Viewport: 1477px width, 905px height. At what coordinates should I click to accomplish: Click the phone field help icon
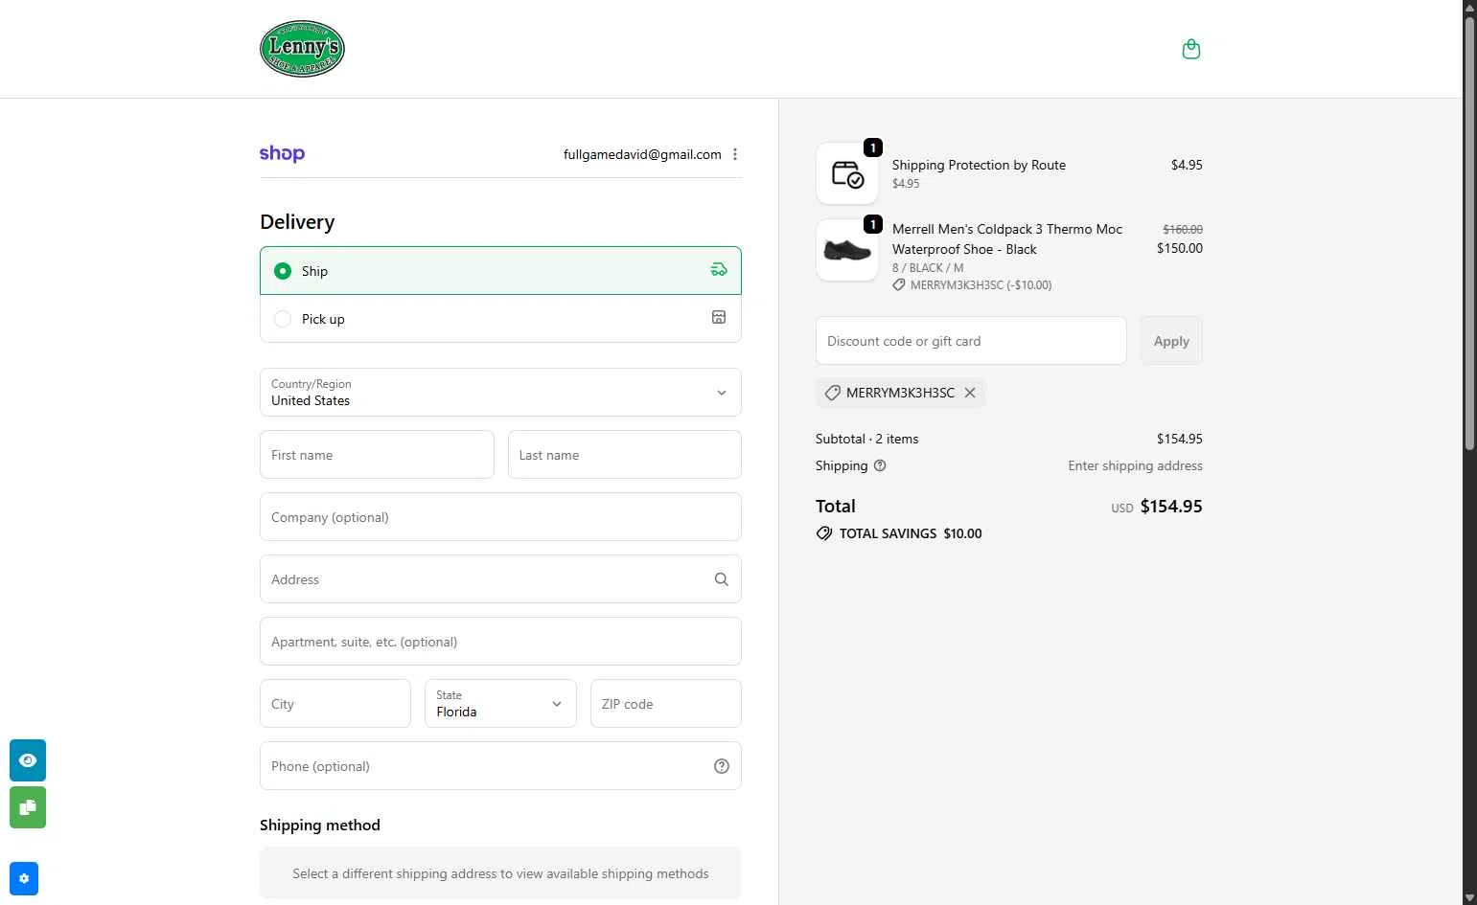pos(722,766)
